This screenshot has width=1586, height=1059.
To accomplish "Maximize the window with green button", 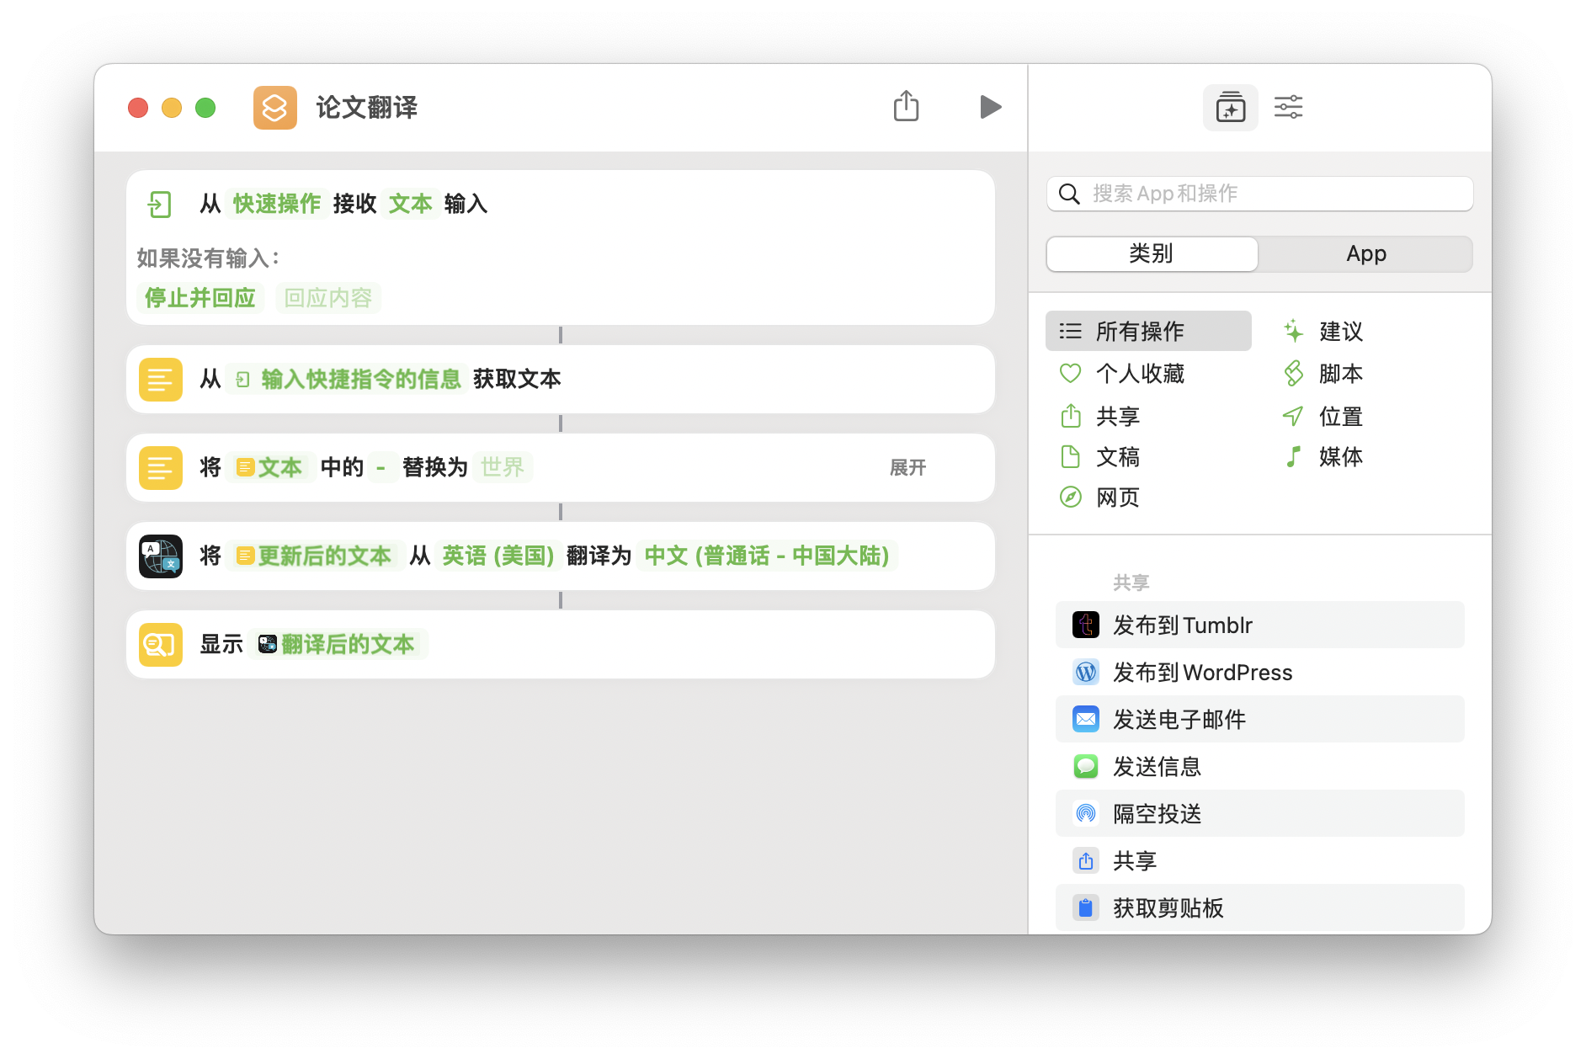I will [x=205, y=108].
